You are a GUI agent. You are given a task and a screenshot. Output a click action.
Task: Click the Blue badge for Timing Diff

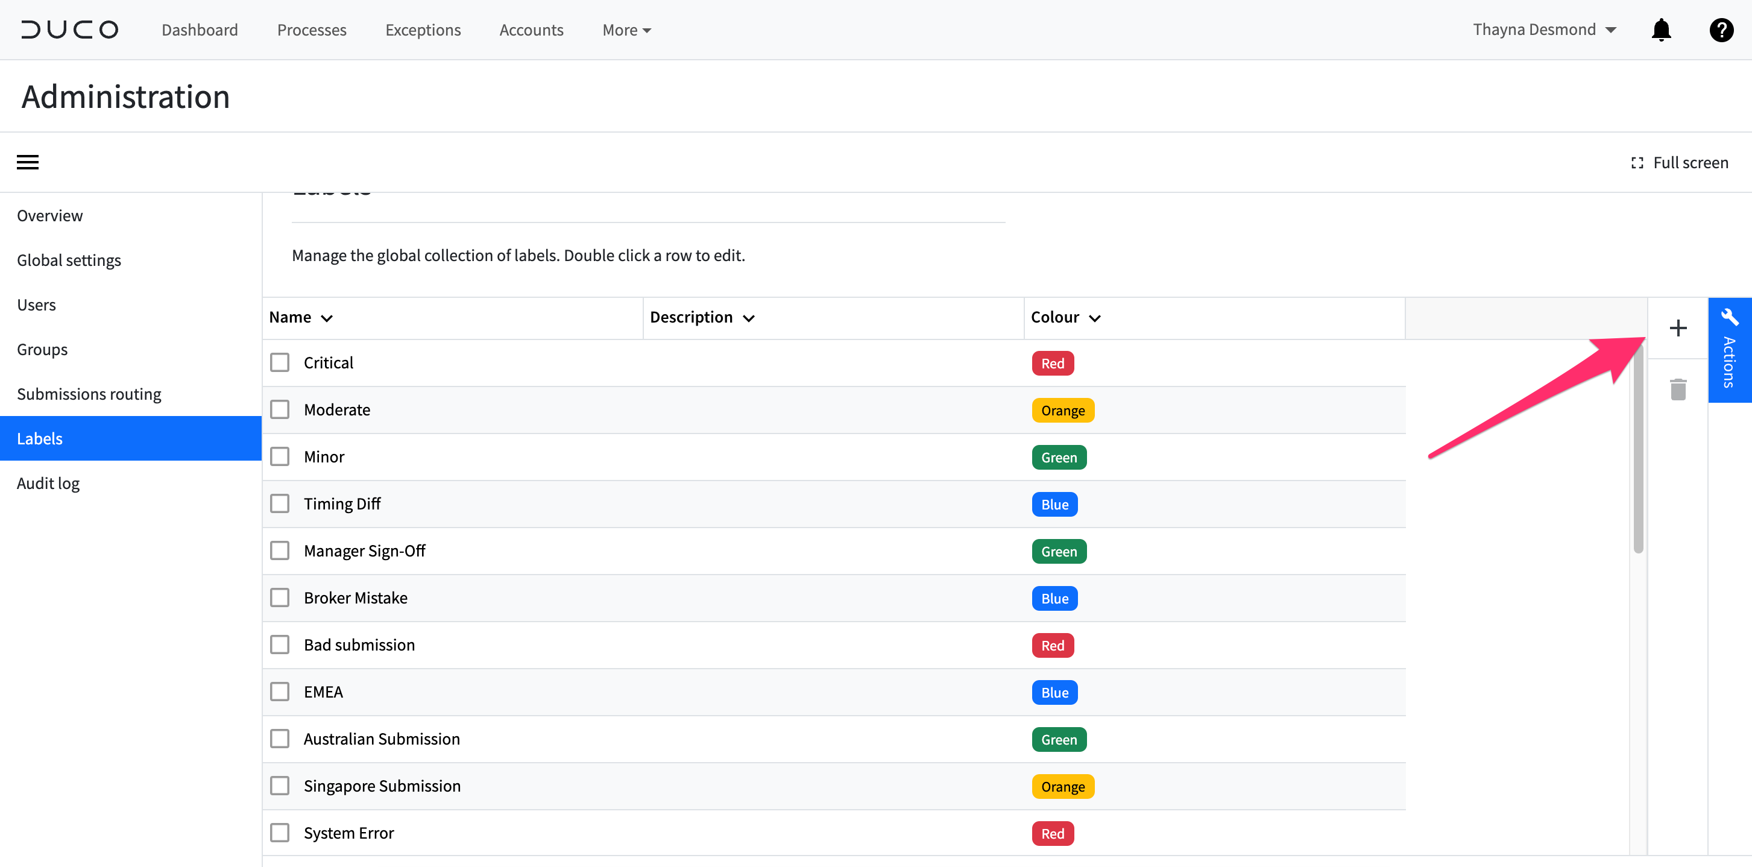(x=1054, y=505)
